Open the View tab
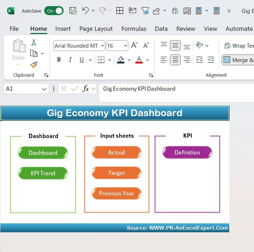 211,29
